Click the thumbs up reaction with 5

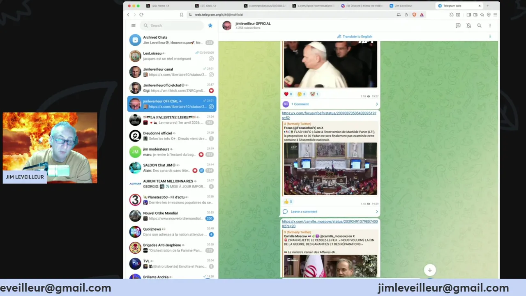pos(288,201)
